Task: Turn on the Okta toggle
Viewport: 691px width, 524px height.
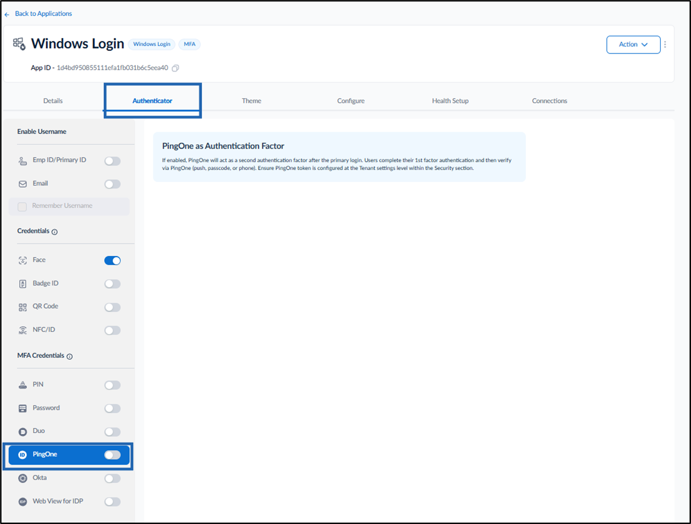Action: click(112, 478)
